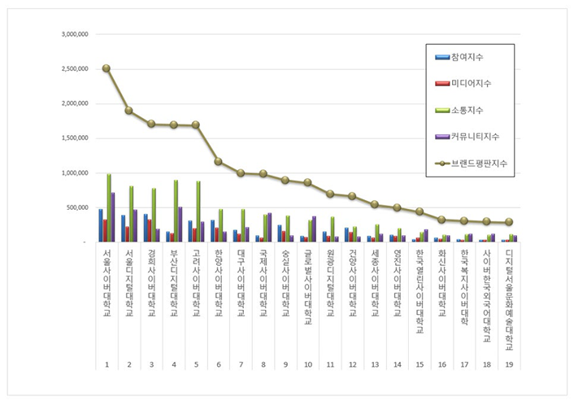574x401 pixels.
Task: Click the 커뮤니티지수 legend label
Action: (475, 137)
